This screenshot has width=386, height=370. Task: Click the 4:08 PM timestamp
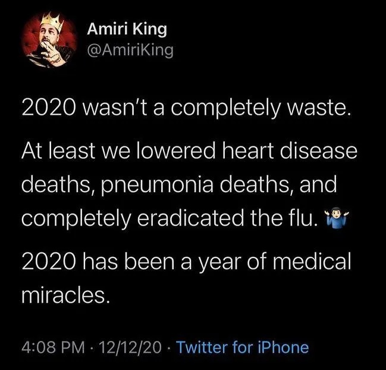52,347
